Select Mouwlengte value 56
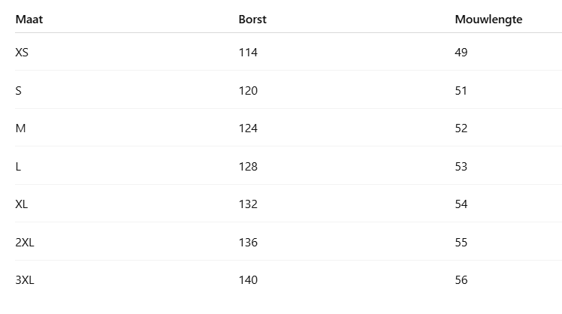The image size is (562, 314). coord(461,280)
